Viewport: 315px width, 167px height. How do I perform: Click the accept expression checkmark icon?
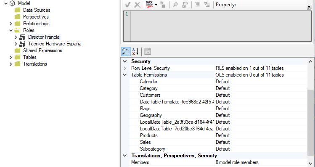pos(128,5)
